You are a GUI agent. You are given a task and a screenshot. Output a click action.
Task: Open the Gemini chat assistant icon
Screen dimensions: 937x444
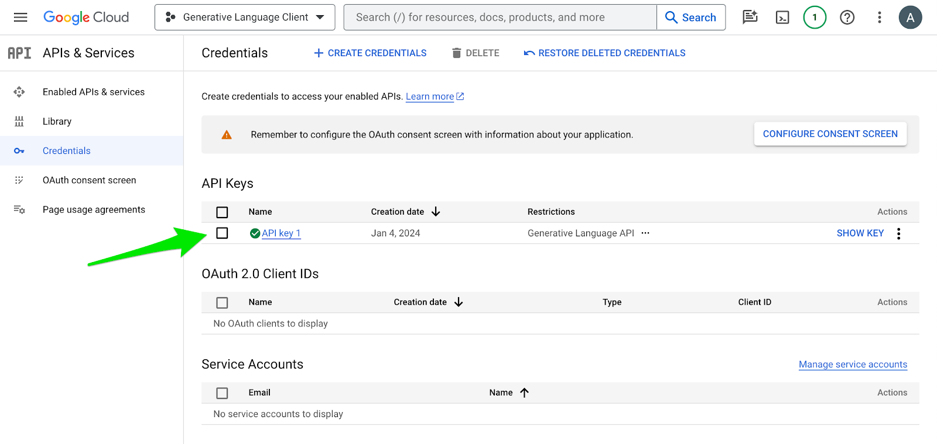[750, 18]
